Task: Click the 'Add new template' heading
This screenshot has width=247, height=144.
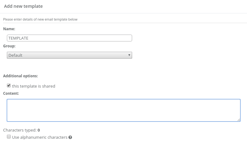Action: pyautogui.click(x=23, y=6)
